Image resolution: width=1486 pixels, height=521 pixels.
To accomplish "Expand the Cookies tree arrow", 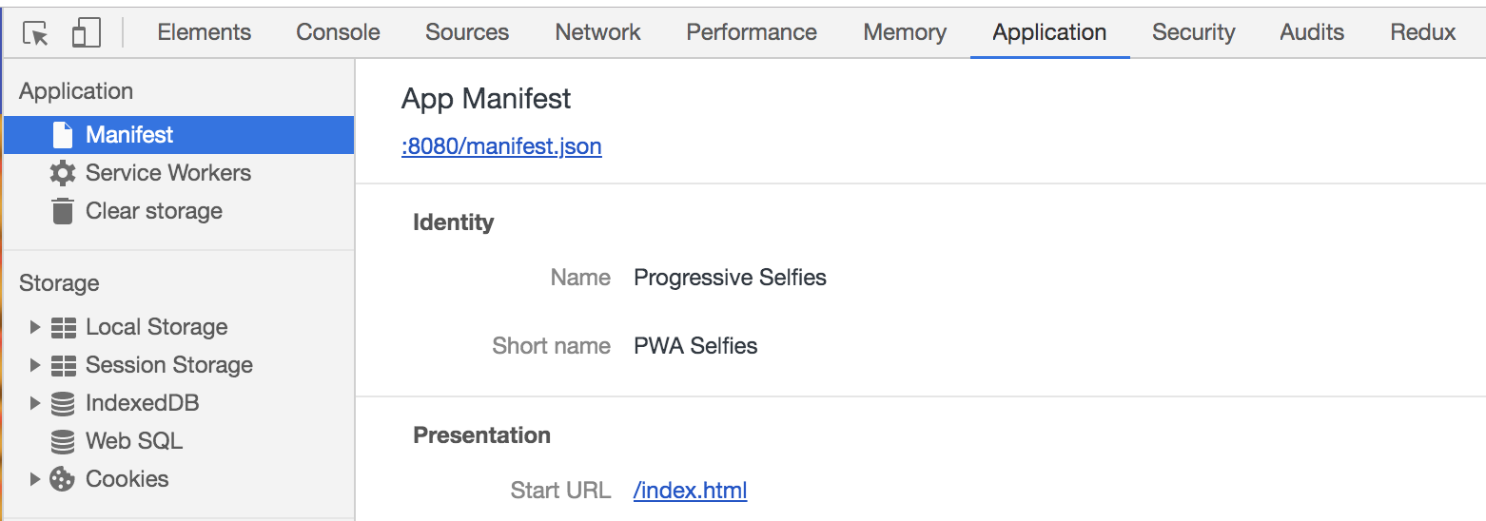I will click(x=35, y=479).
